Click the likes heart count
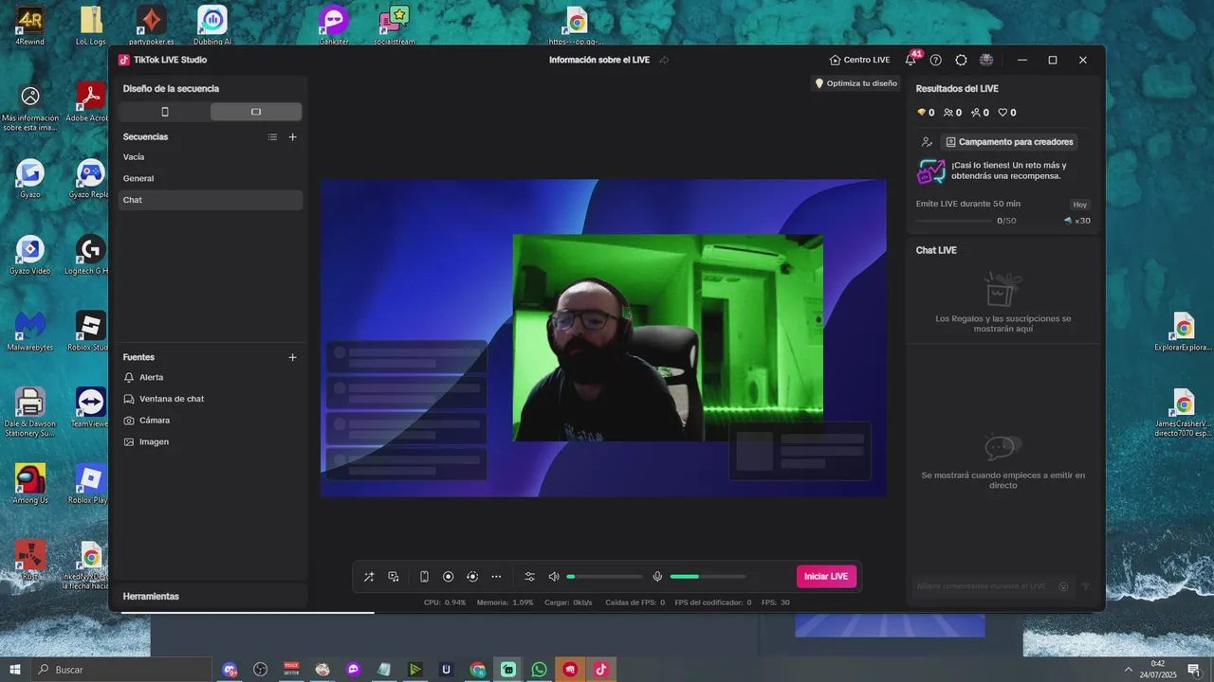Screen dimensions: 1214x682 [1007, 113]
